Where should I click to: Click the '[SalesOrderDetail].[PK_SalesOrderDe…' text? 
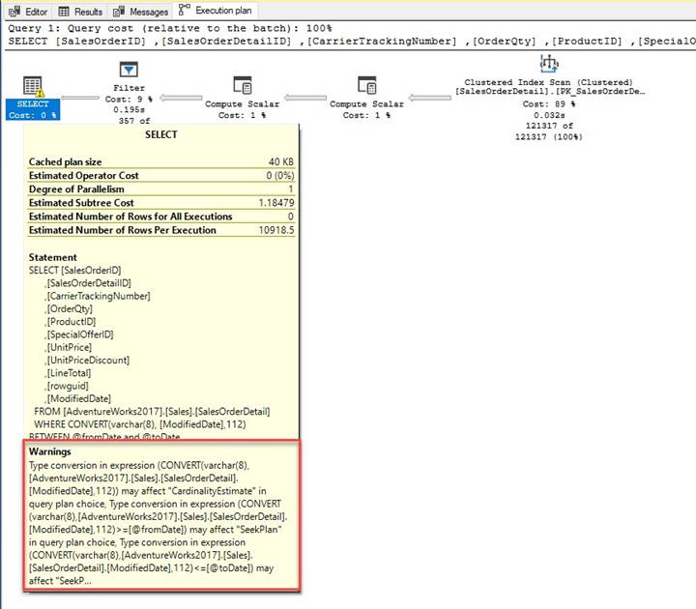point(550,92)
